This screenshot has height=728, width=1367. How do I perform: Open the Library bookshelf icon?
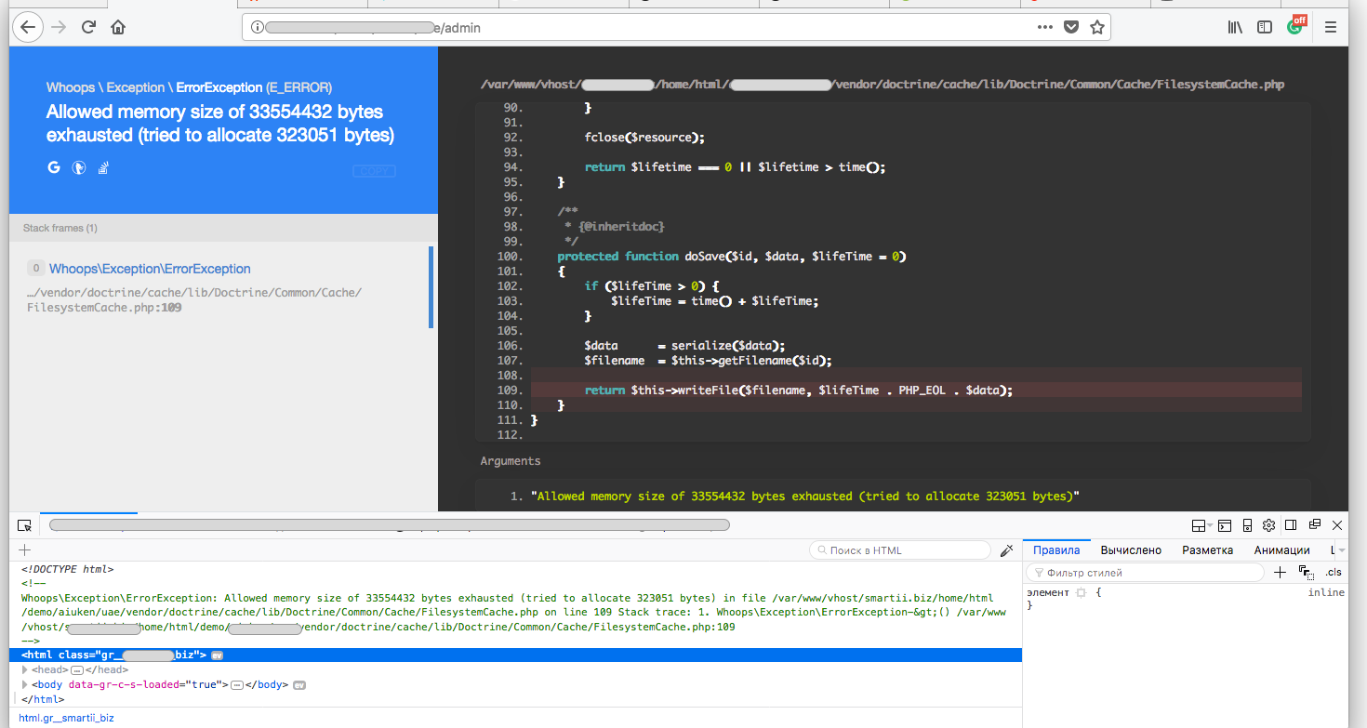(x=1235, y=28)
